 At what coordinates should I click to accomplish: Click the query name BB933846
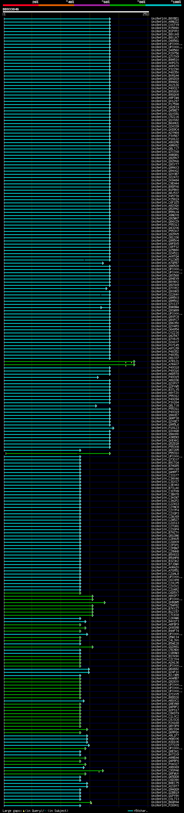[x=11, y=10]
